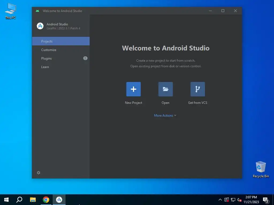Click the Open label under the folder
The height and width of the screenshot is (205, 274).
pos(165,103)
